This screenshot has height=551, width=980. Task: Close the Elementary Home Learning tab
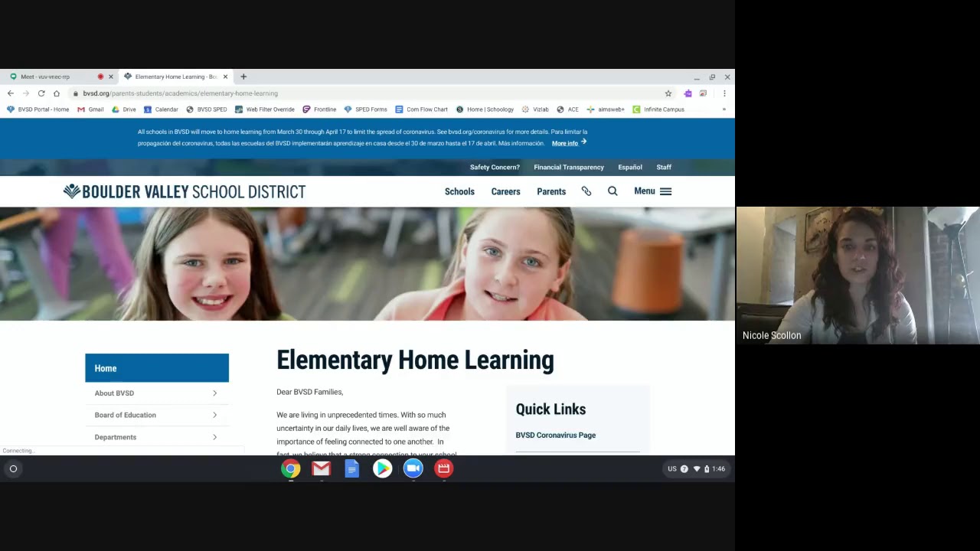pyautogui.click(x=225, y=77)
